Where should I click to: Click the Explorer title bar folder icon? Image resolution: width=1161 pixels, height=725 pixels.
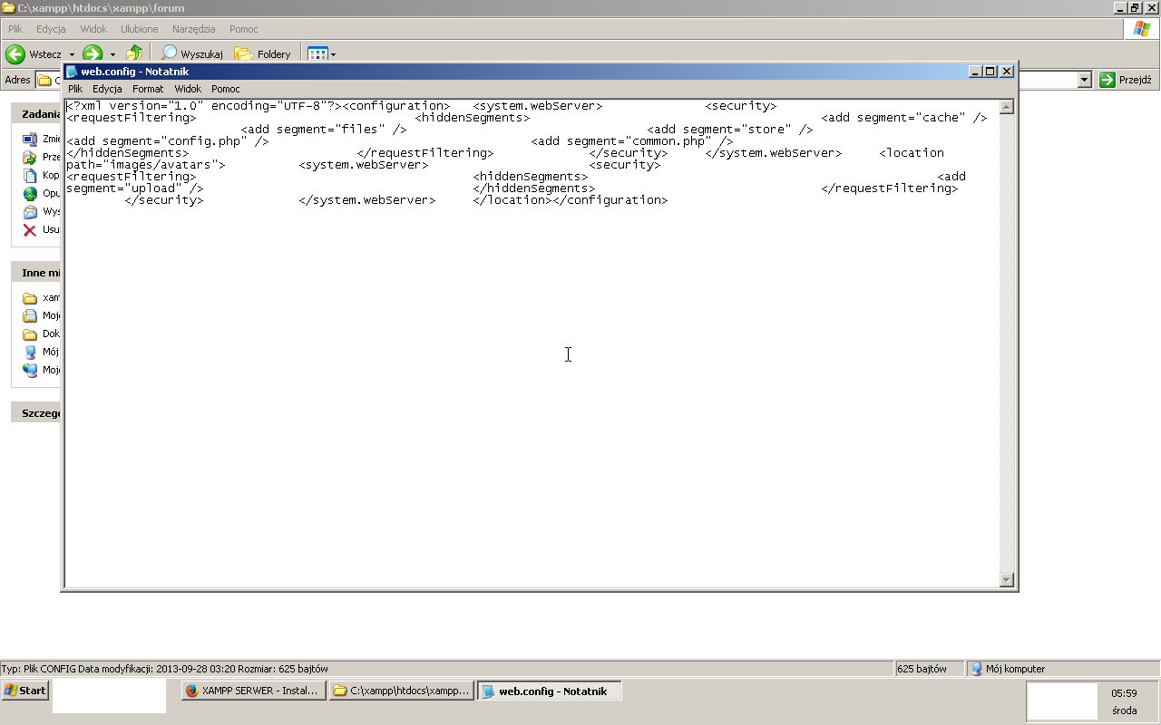point(8,7)
